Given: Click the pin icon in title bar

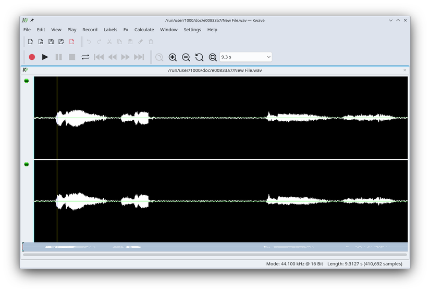Looking at the screenshot, I should pos(32,20).
